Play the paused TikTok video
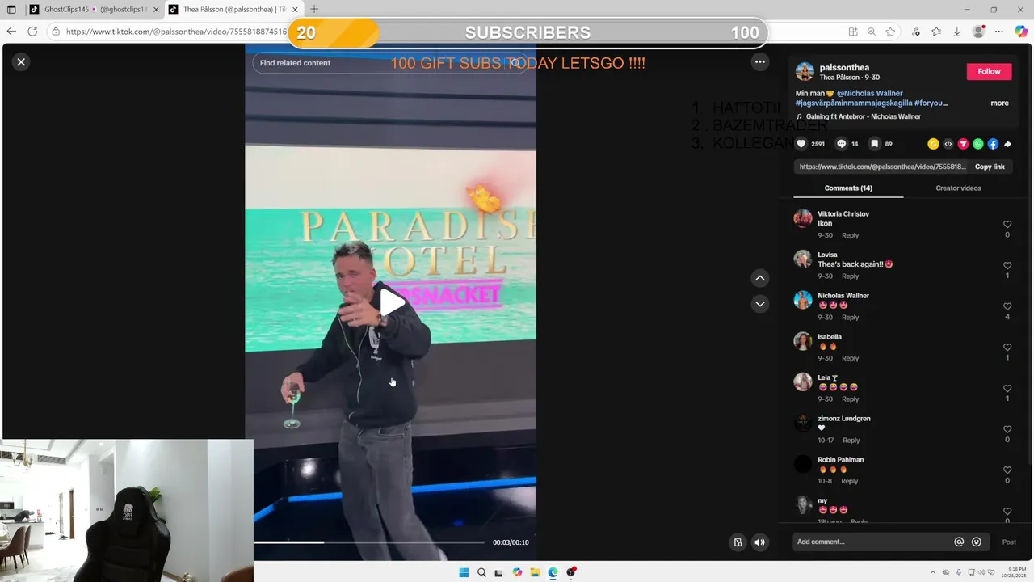Viewport: 1034px width, 582px height. pos(392,302)
